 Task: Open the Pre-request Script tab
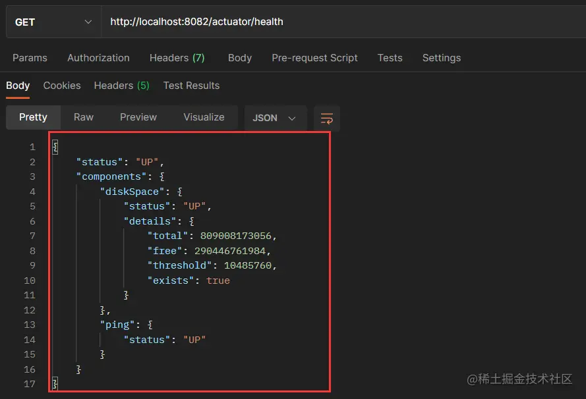314,58
